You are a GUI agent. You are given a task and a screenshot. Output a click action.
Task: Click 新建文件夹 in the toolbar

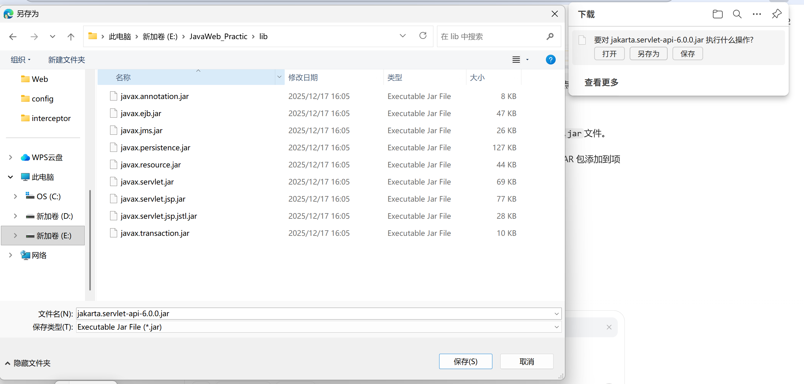point(66,60)
